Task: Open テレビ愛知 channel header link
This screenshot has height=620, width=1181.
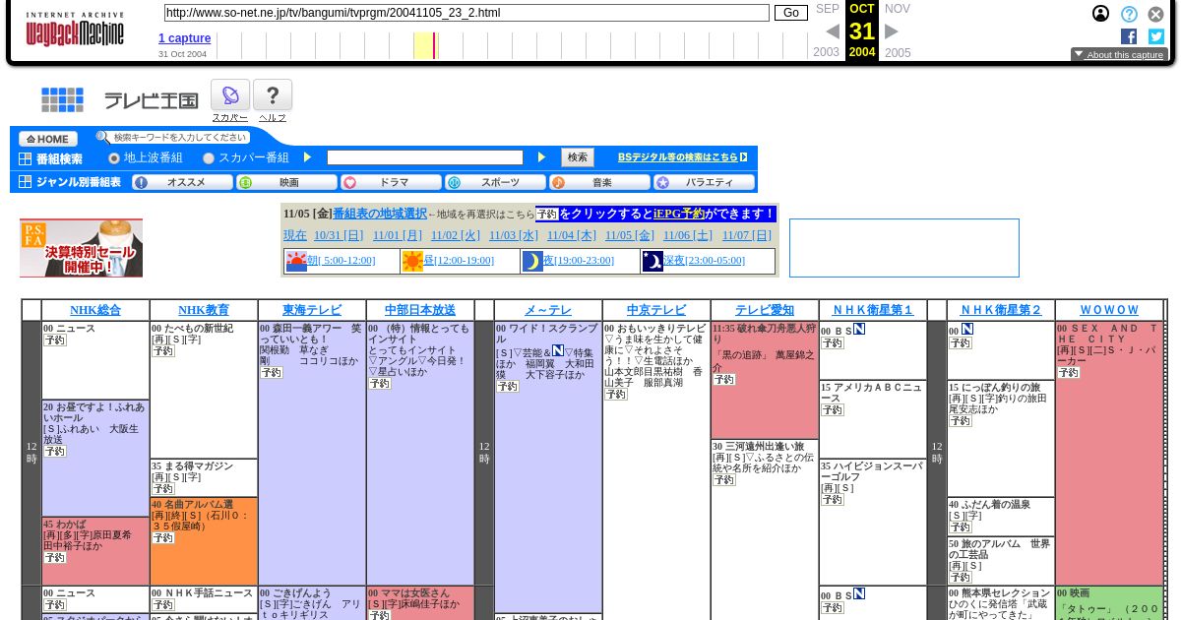Action: 765,310
